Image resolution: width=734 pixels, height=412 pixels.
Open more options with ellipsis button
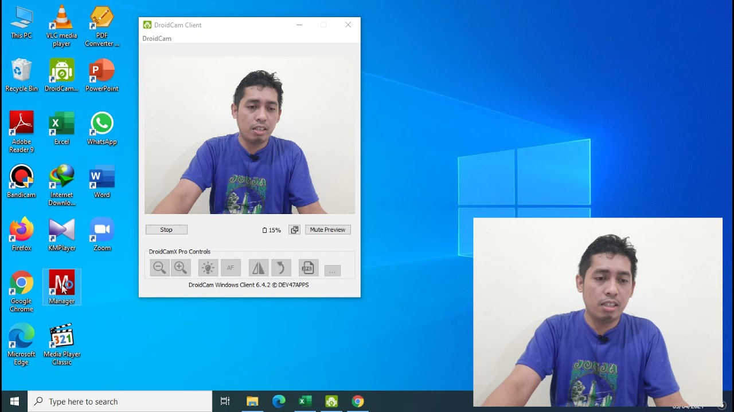coord(333,271)
